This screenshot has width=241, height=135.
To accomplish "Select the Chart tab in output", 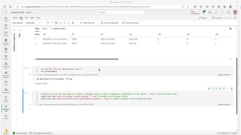I will tap(44, 28).
